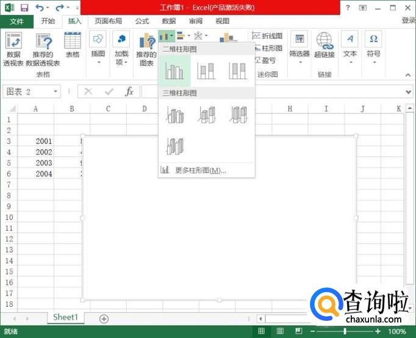Click the 超链接 hyperlink icon
The image size is (416, 338).
[325, 45]
